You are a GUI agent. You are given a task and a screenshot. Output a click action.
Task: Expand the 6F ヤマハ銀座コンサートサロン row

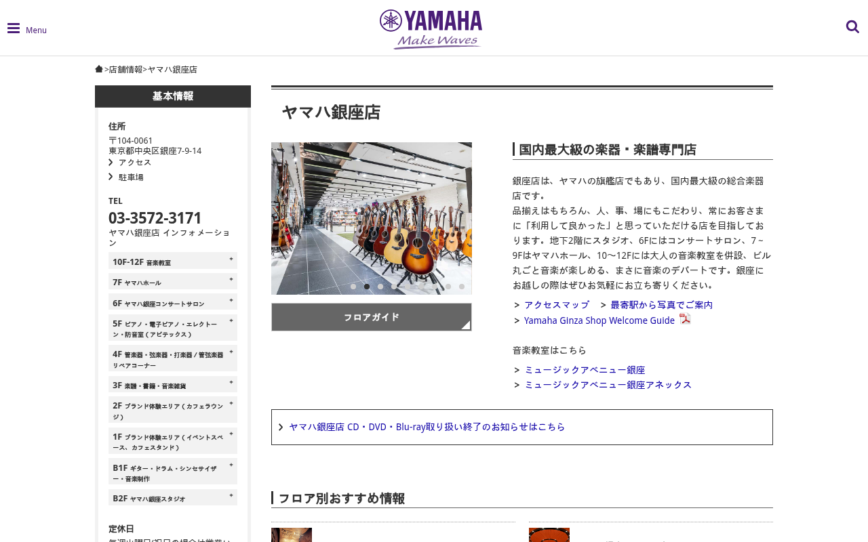(x=173, y=302)
